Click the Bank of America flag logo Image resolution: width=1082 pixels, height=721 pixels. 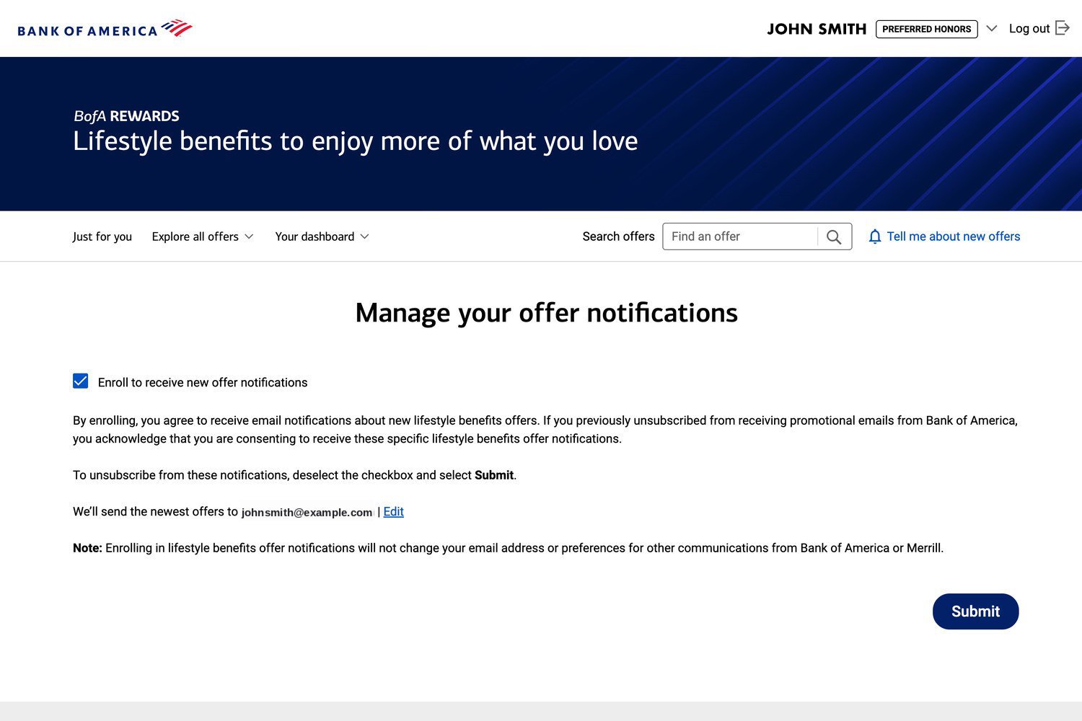[x=177, y=28]
